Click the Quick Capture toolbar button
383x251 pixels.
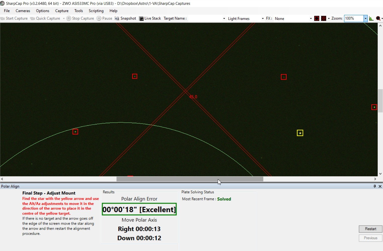click(45, 18)
